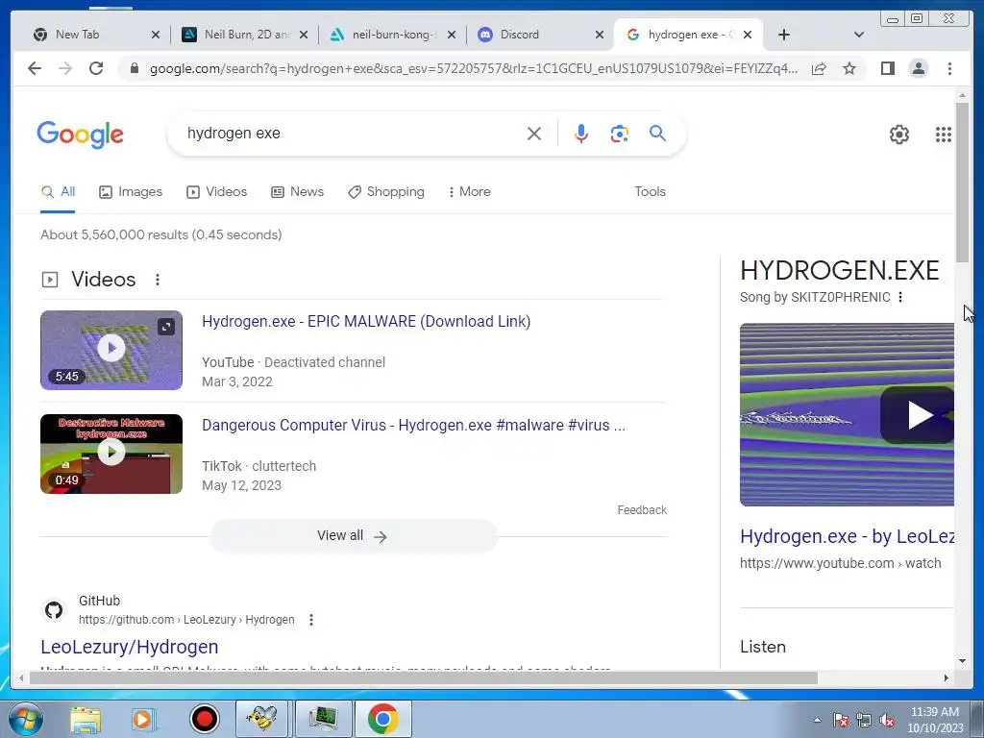
Task: Play the 5:45 video thumbnail
Action: [x=111, y=348]
